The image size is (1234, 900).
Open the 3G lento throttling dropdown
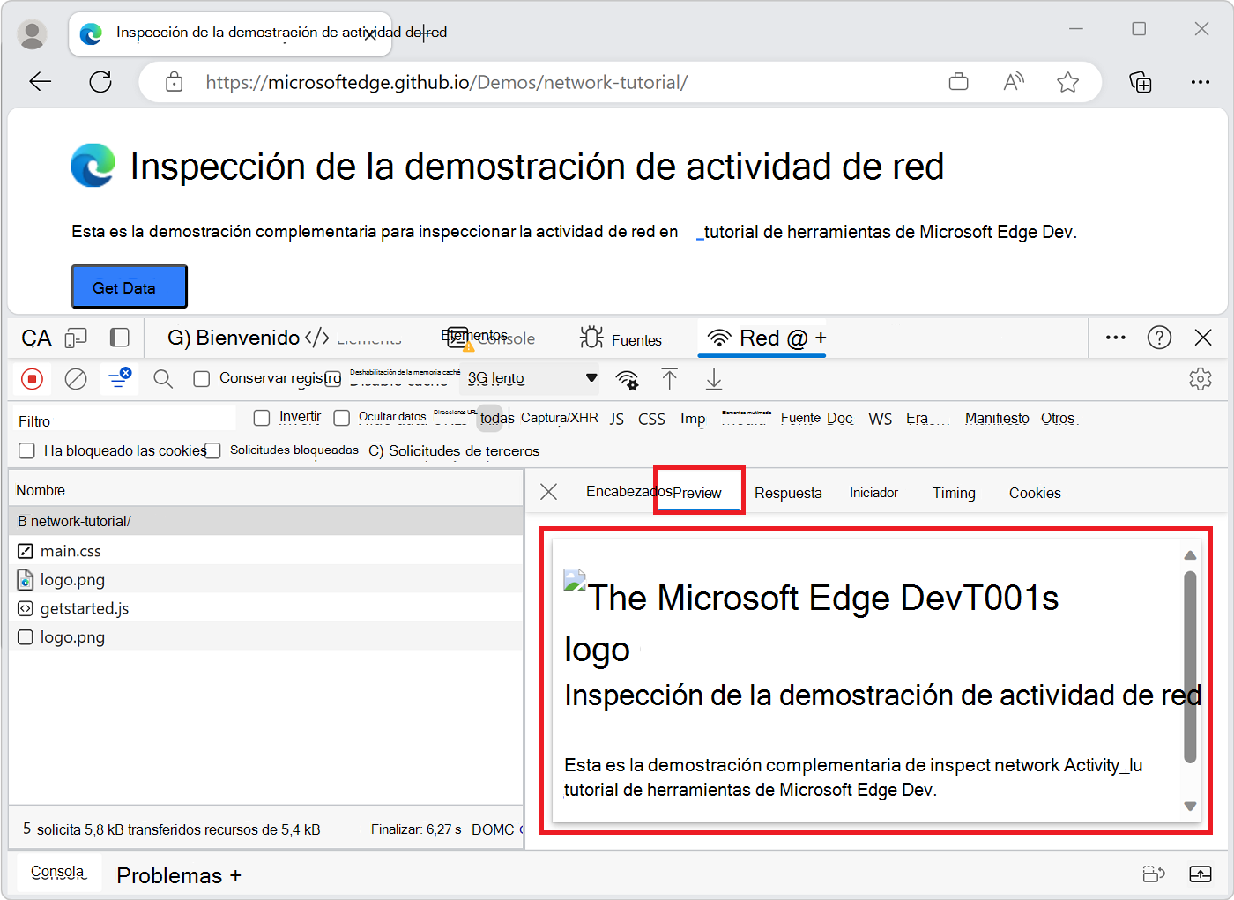532,378
